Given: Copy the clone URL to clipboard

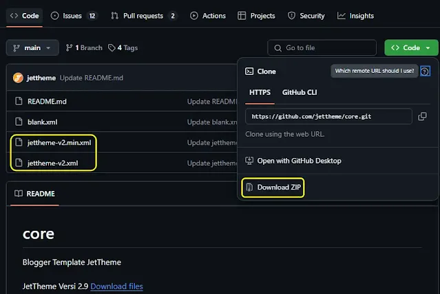Looking at the screenshot, I should [422, 117].
